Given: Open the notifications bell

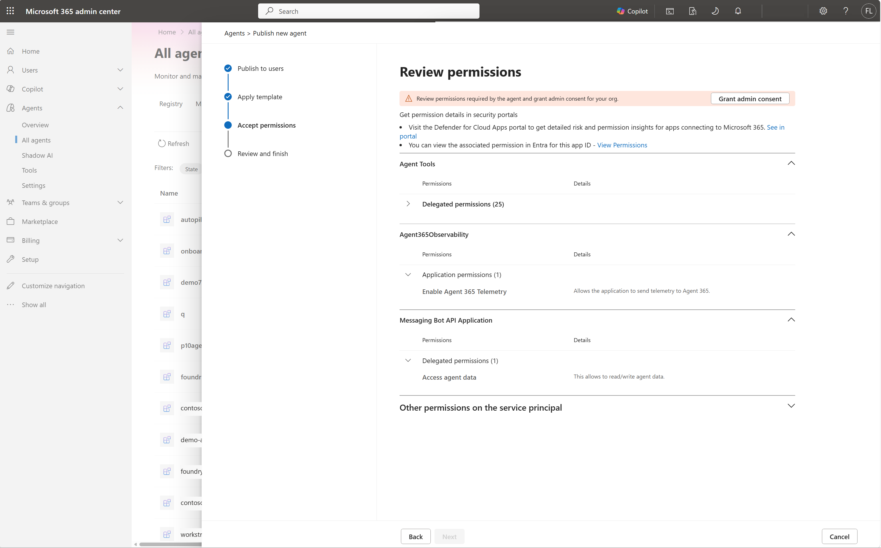Looking at the screenshot, I should pyautogui.click(x=738, y=11).
